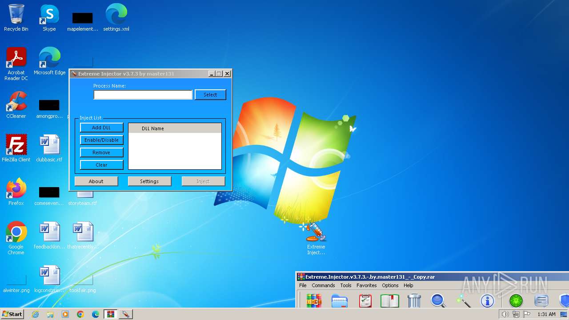Viewport: 569px width, 320px height.
Task: Click the Action Center flag icon
Action: click(x=527, y=314)
